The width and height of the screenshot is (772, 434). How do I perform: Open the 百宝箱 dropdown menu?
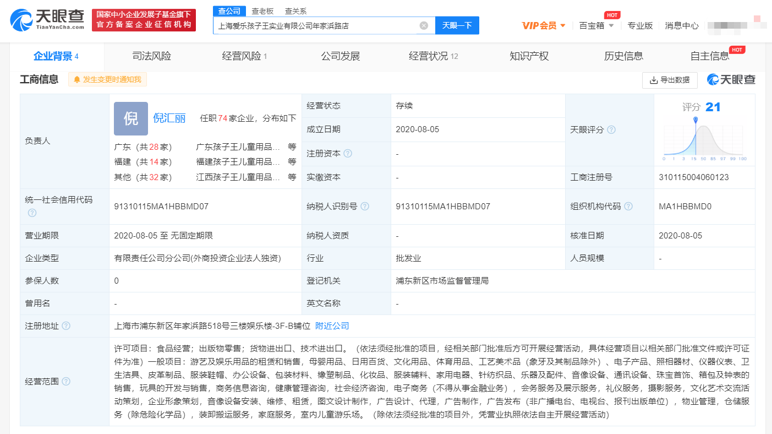click(x=596, y=25)
